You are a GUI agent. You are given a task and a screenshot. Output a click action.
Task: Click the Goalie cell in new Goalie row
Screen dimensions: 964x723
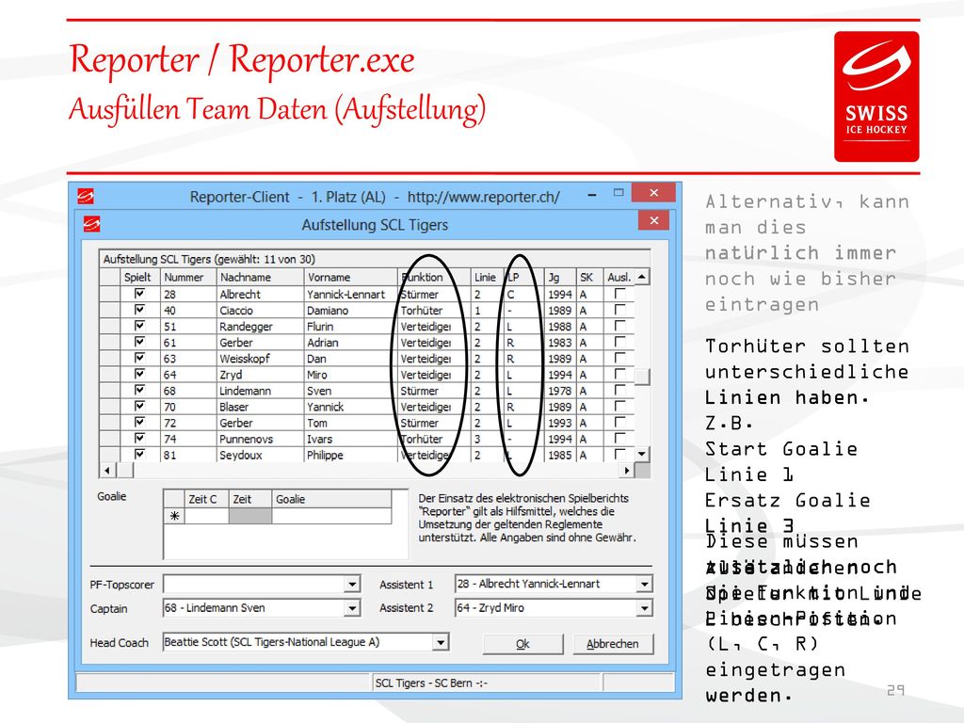coord(331,516)
